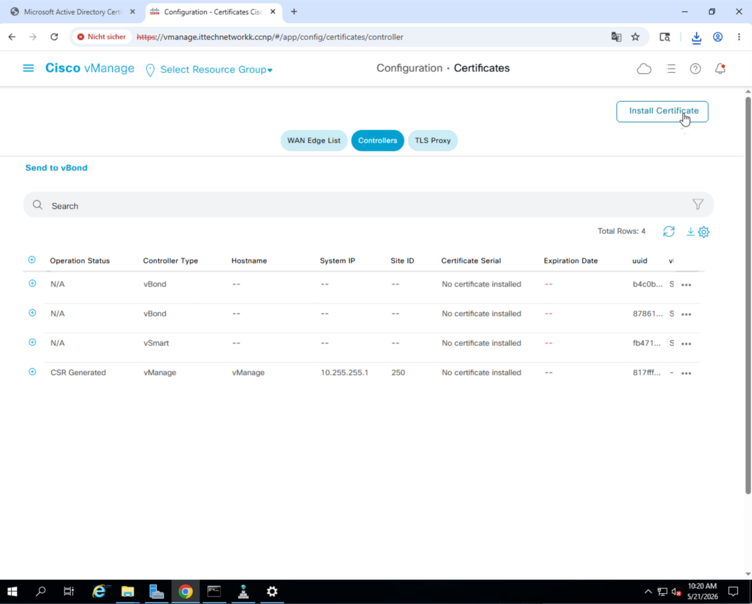Open File Explorer from taskbar

[x=127, y=591]
